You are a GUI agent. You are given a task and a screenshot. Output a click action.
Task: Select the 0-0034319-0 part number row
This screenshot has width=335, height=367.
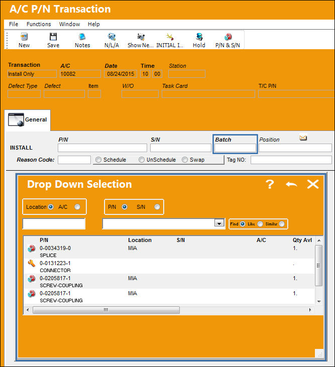169,252
